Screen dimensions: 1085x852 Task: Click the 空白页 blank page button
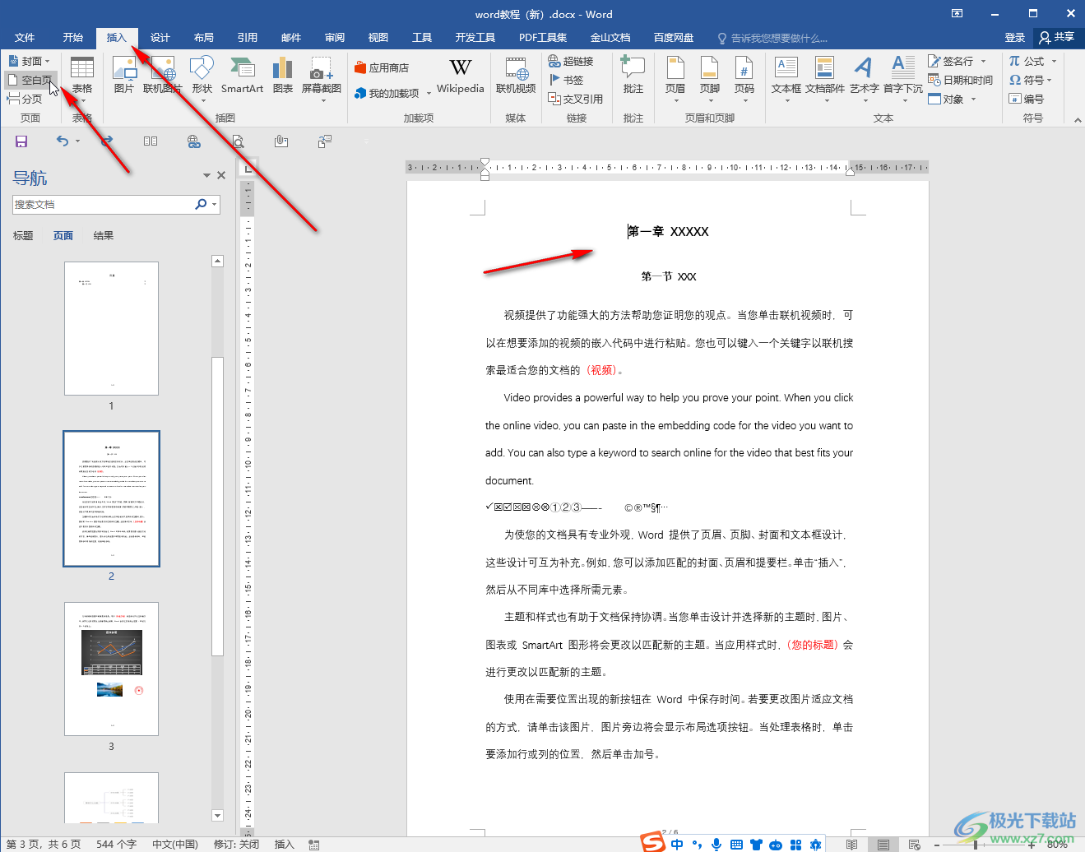point(30,80)
